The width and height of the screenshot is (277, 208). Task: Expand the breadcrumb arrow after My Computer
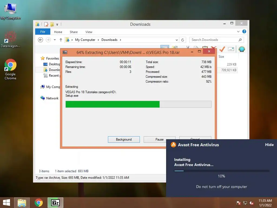point(98,40)
